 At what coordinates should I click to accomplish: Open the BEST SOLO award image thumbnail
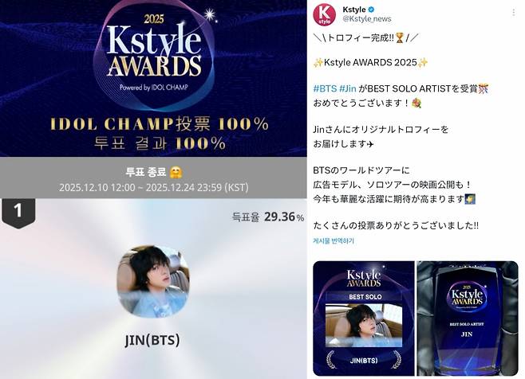(x=364, y=318)
